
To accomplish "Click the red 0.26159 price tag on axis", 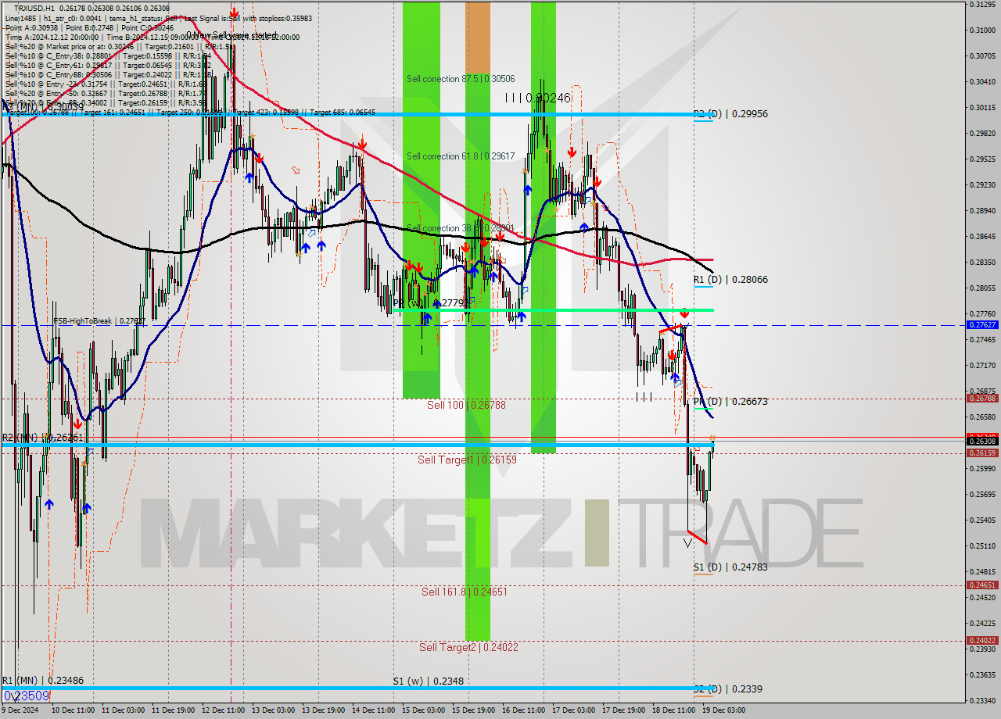I will 982,453.
